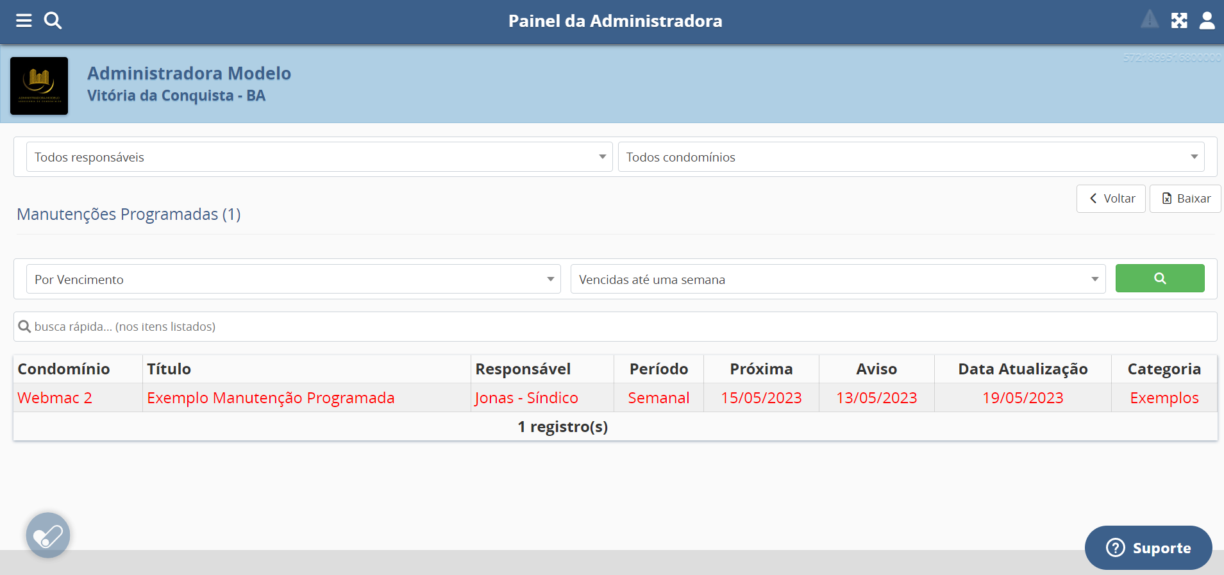Open the user profile icon
Image resolution: width=1224 pixels, height=575 pixels.
(x=1207, y=21)
